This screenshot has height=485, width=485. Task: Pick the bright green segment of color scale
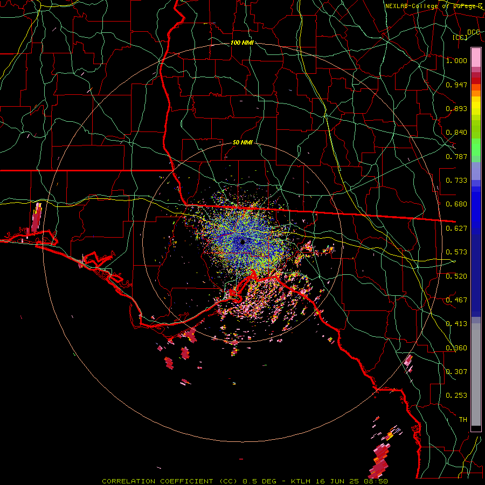(x=476, y=147)
